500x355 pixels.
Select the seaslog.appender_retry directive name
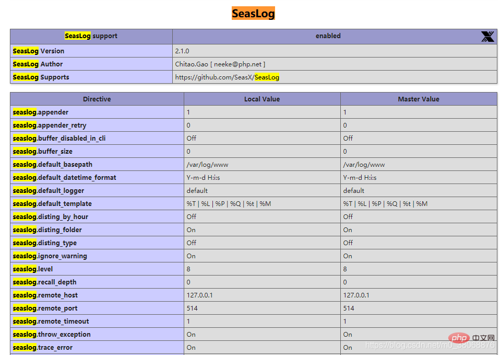pyautogui.click(x=50, y=125)
